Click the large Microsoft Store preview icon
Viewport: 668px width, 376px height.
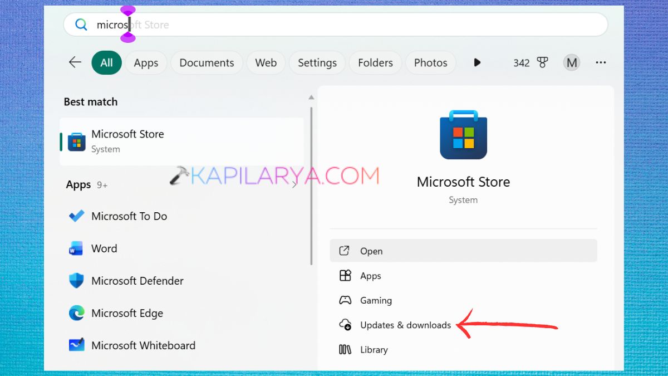[463, 135]
